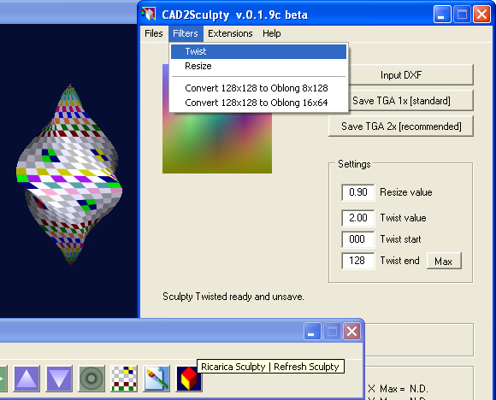Focus the Twist start field
The width and height of the screenshot is (496, 400).
(358, 239)
